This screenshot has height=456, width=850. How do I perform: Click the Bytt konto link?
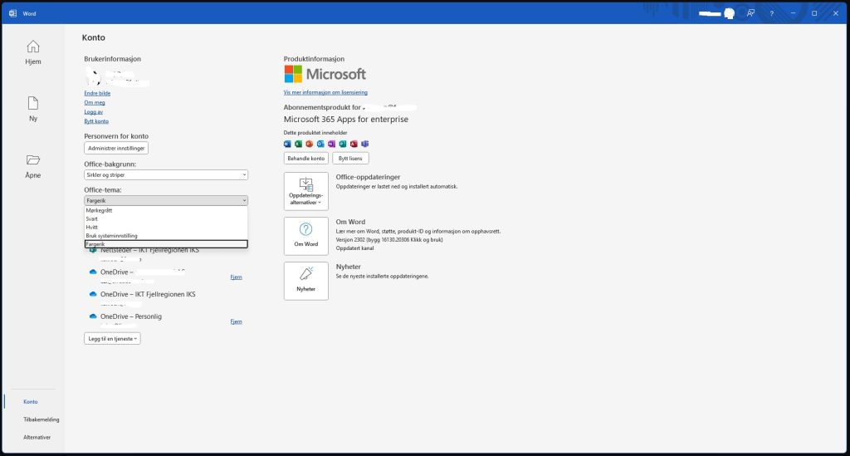tap(96, 121)
